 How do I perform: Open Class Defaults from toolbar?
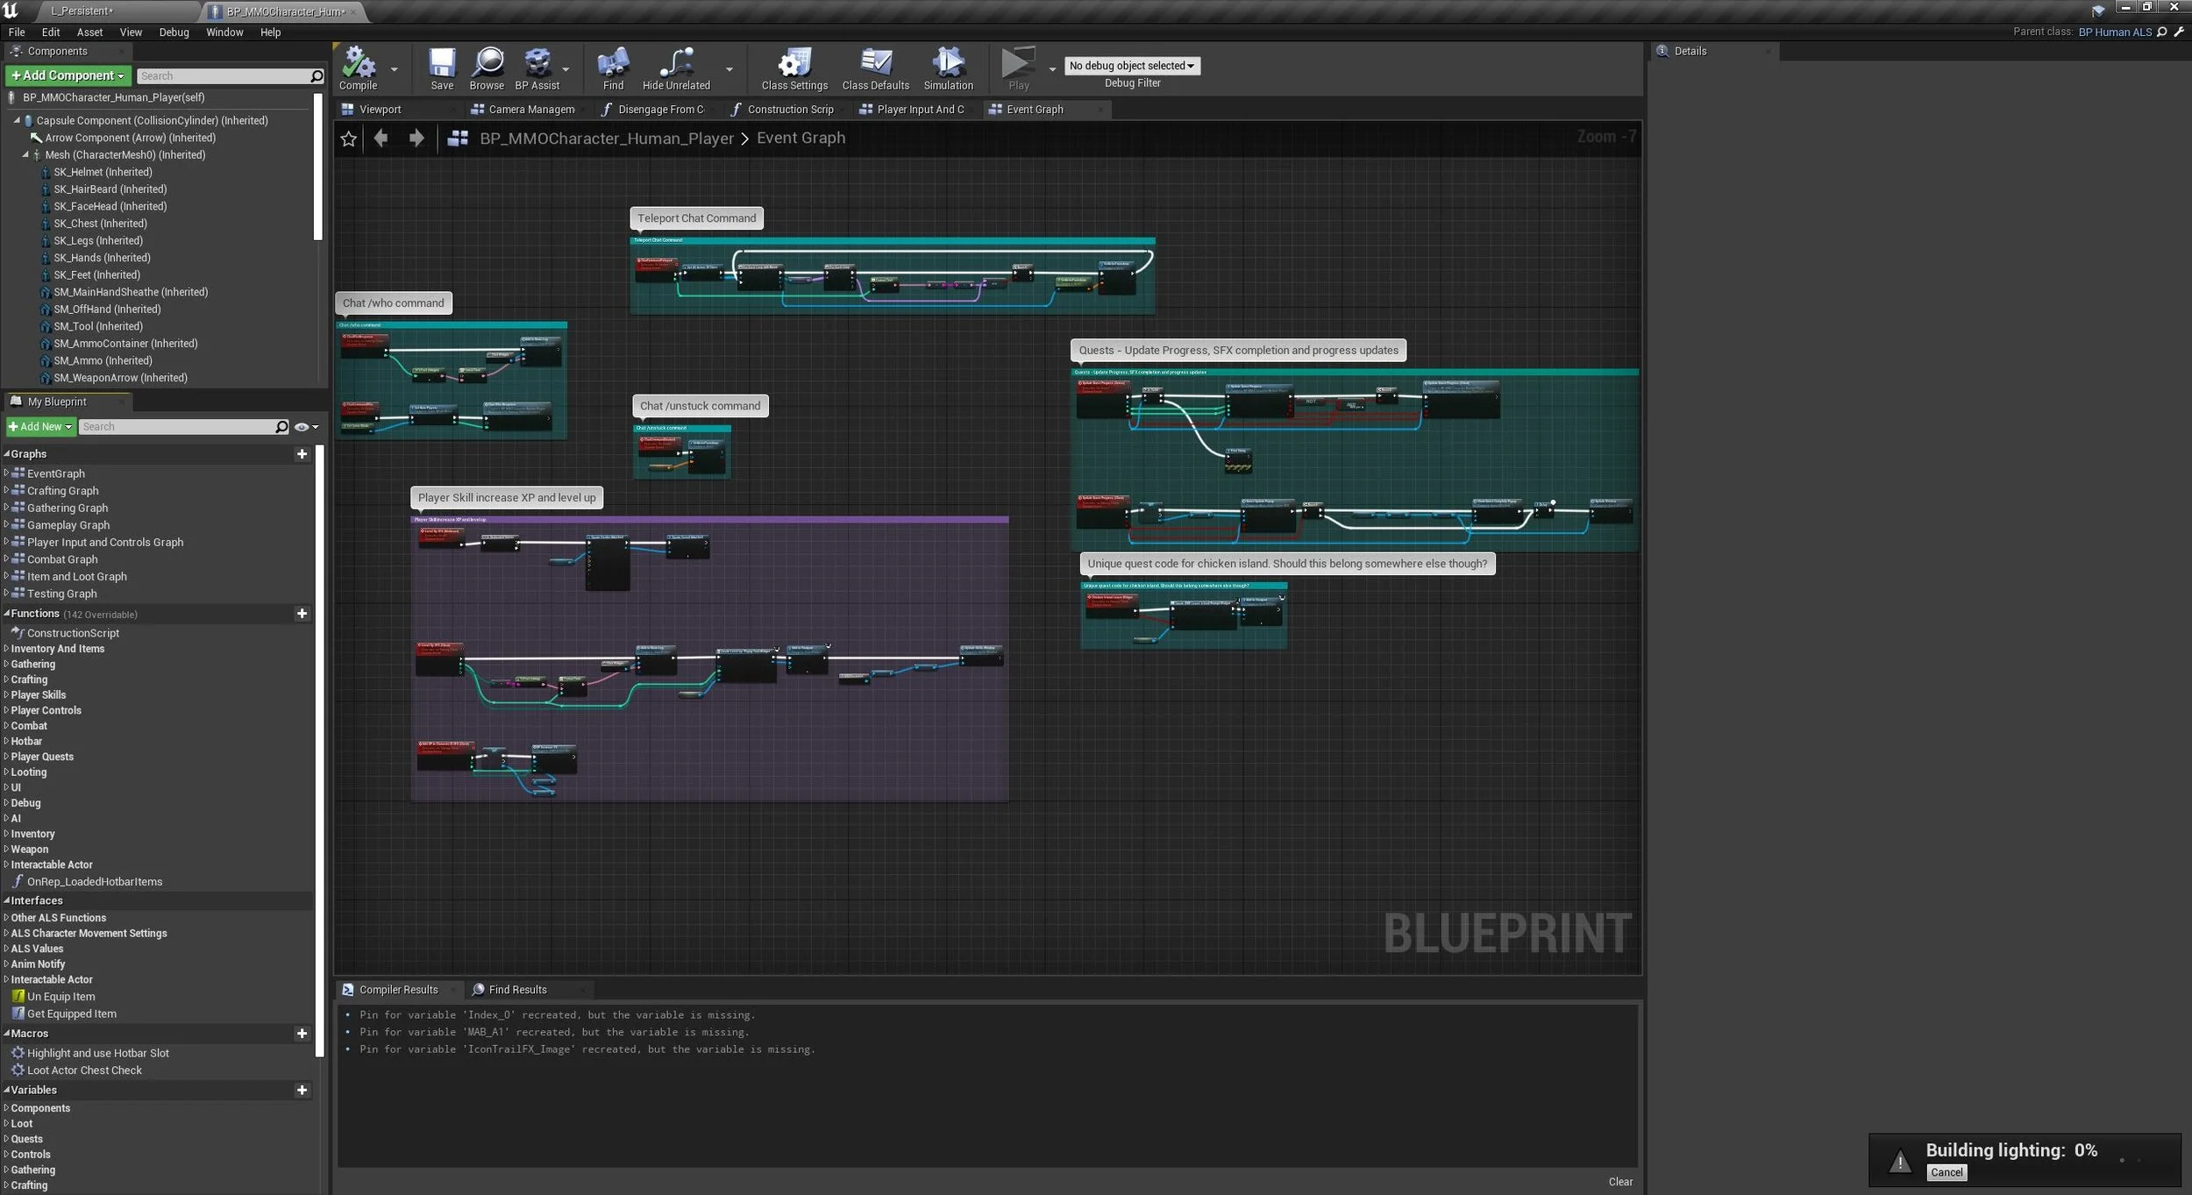click(x=875, y=65)
